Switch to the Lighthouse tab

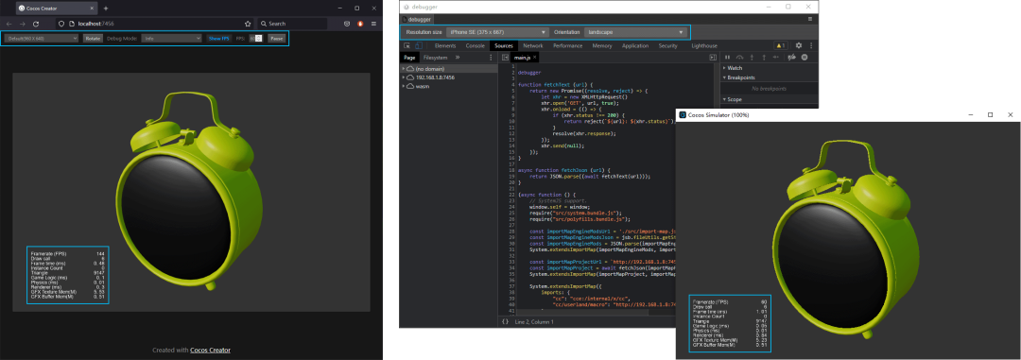pos(704,46)
